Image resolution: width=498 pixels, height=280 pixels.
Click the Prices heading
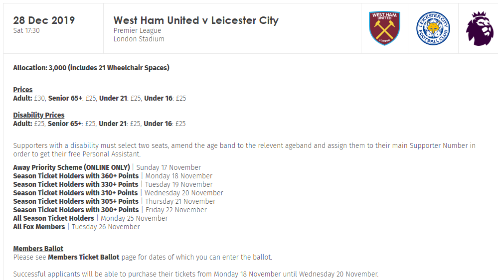click(23, 90)
